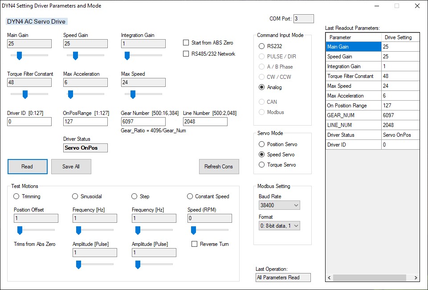The image size is (428, 290).
Task: Click the Parameter column header
Action: (x=354, y=37)
